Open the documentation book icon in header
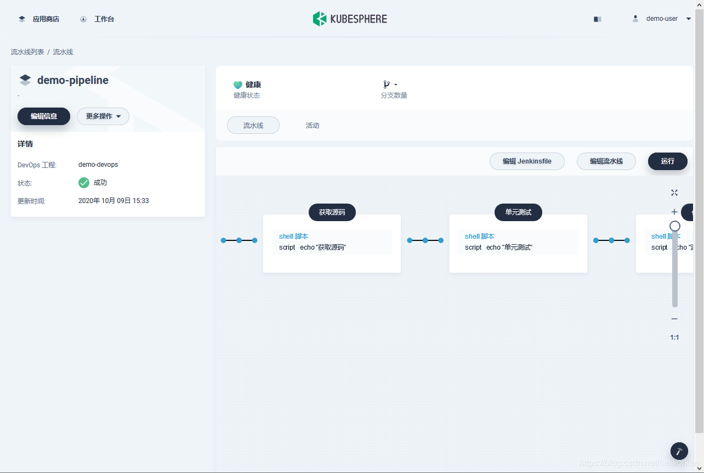 click(598, 19)
